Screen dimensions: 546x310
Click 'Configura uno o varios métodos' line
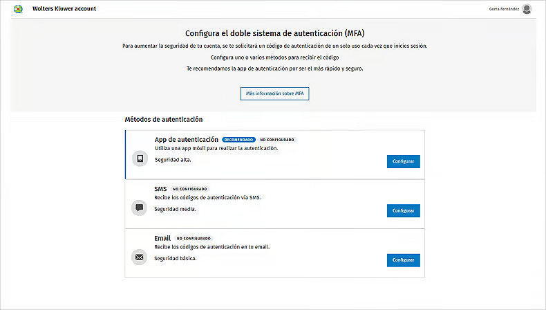275,57
